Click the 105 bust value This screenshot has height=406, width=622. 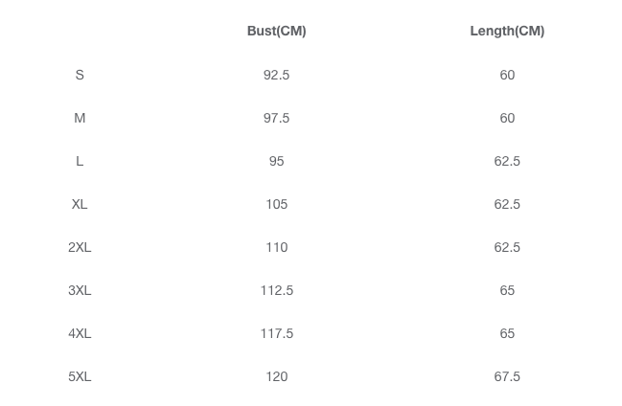(x=276, y=204)
